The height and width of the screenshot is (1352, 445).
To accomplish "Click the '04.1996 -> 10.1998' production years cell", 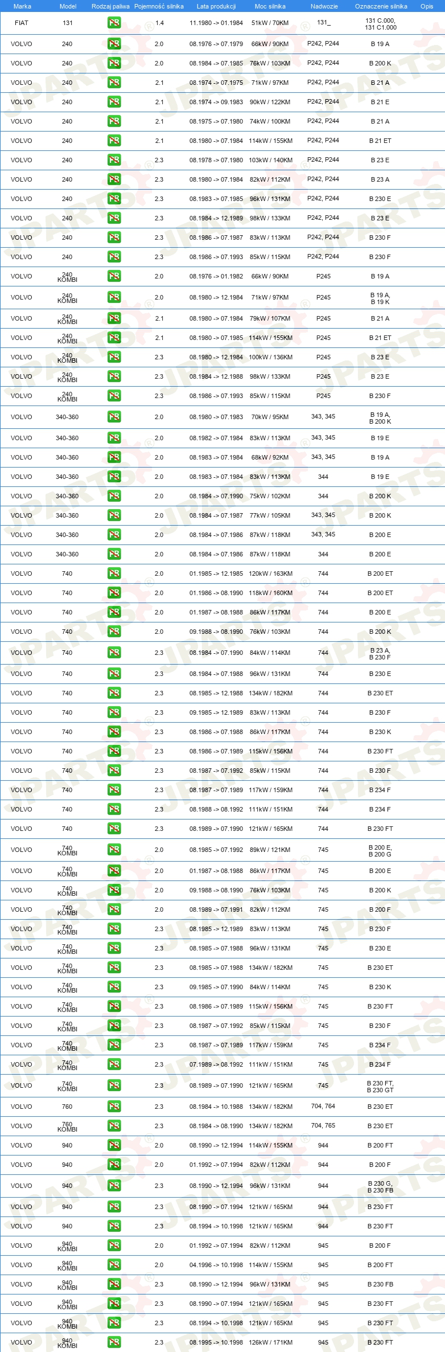I will tap(216, 1265).
